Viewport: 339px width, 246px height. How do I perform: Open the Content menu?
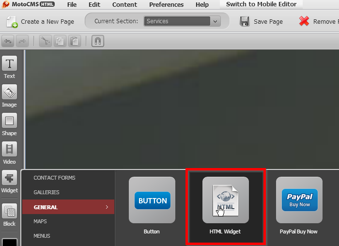[124, 4]
